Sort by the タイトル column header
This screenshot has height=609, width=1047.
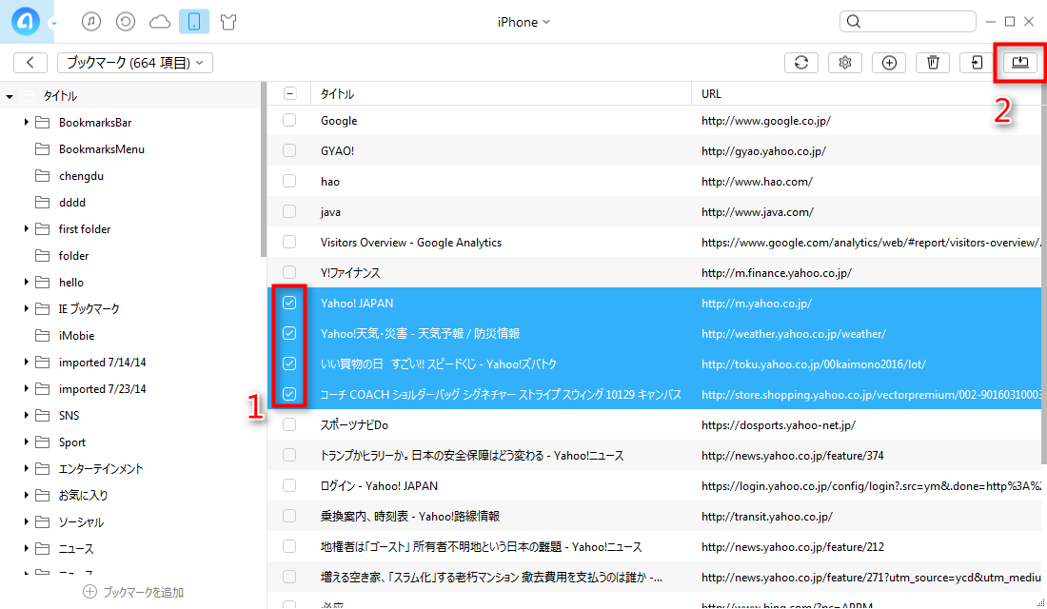click(x=501, y=93)
